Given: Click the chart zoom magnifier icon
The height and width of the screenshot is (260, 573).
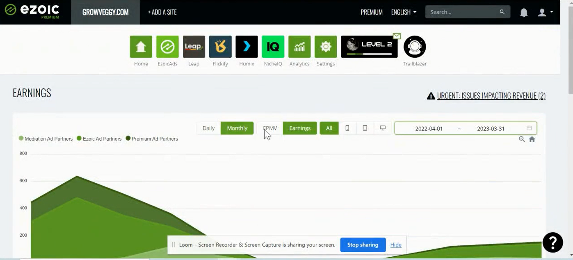Looking at the screenshot, I should point(522,139).
